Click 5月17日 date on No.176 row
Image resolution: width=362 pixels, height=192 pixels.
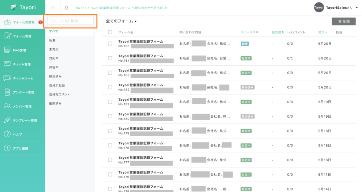pyautogui.click(x=325, y=175)
